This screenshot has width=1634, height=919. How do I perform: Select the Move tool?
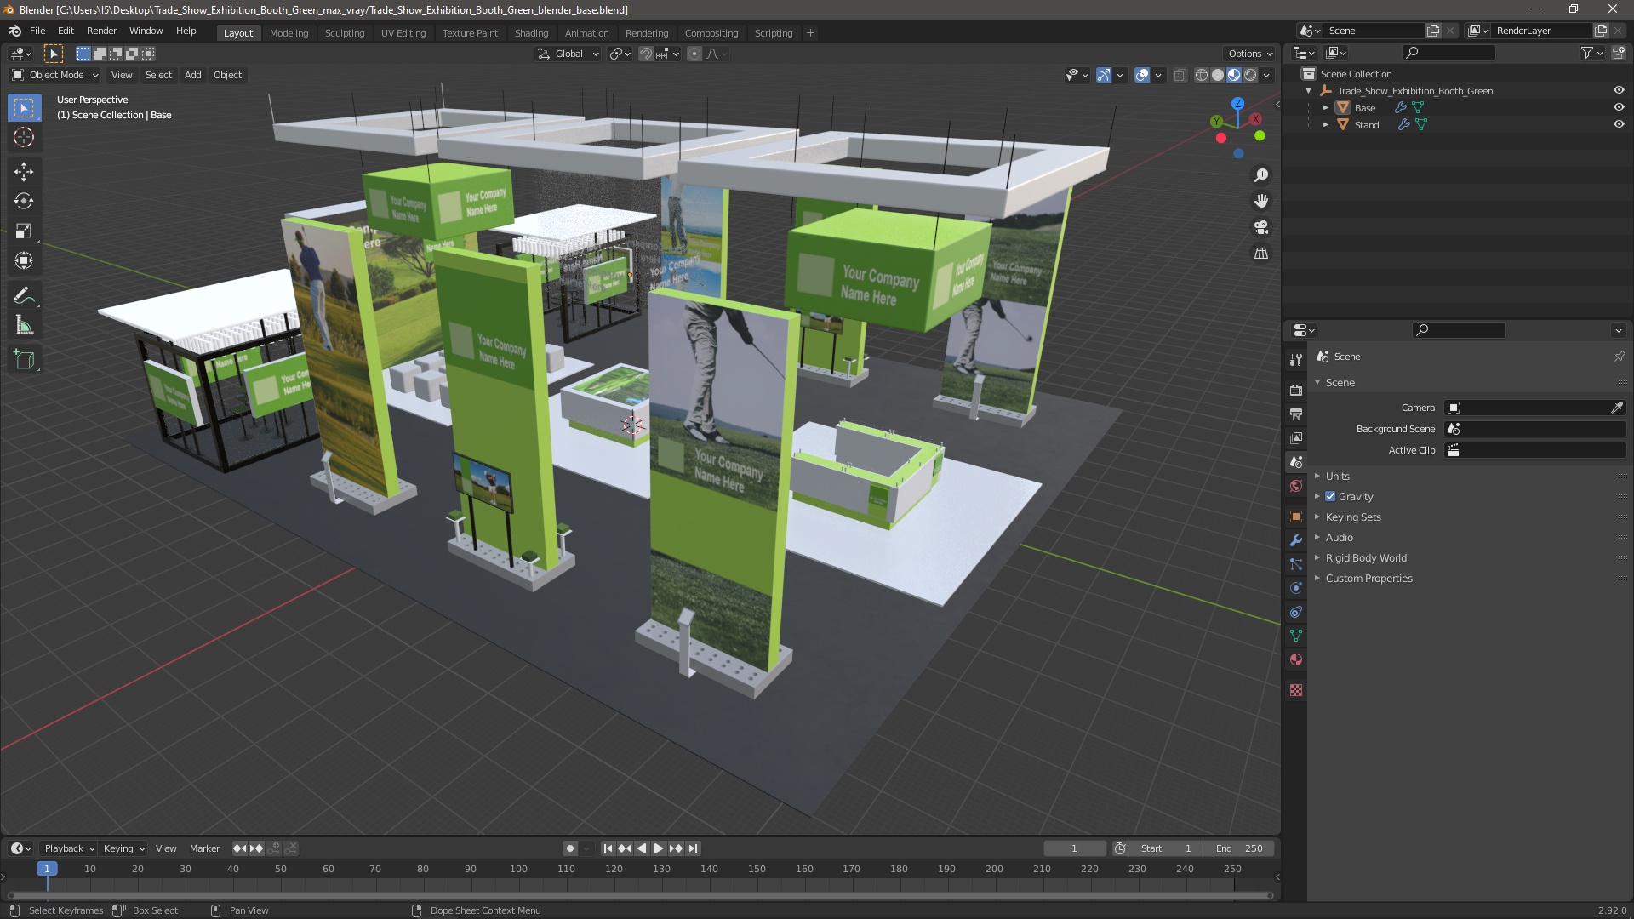coord(24,172)
